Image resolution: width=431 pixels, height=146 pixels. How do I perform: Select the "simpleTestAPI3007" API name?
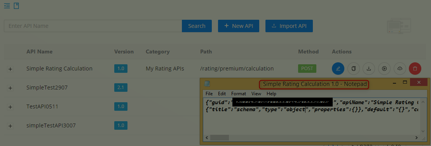51,125
